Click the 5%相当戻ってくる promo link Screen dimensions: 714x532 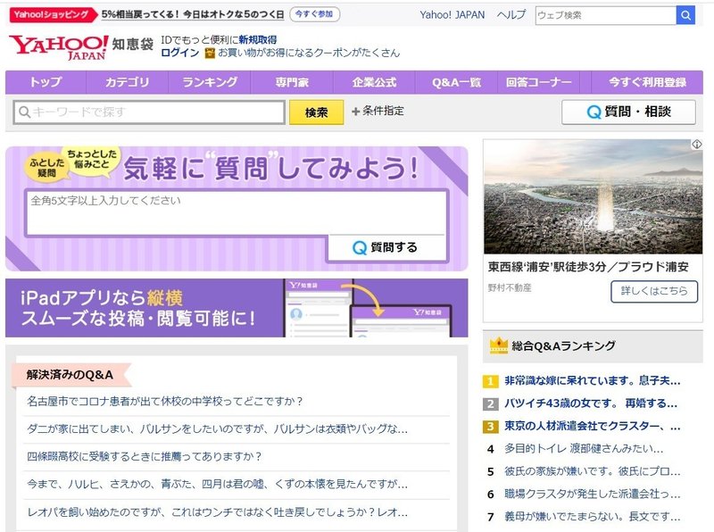[193, 14]
